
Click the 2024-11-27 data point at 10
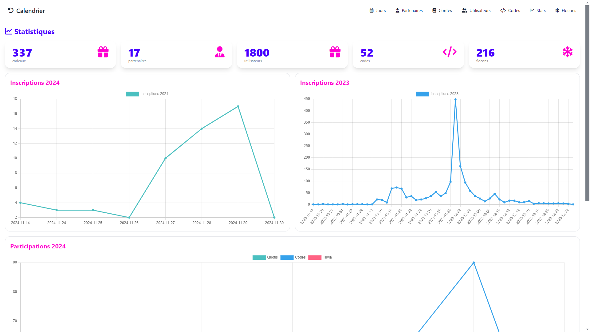[166, 158]
